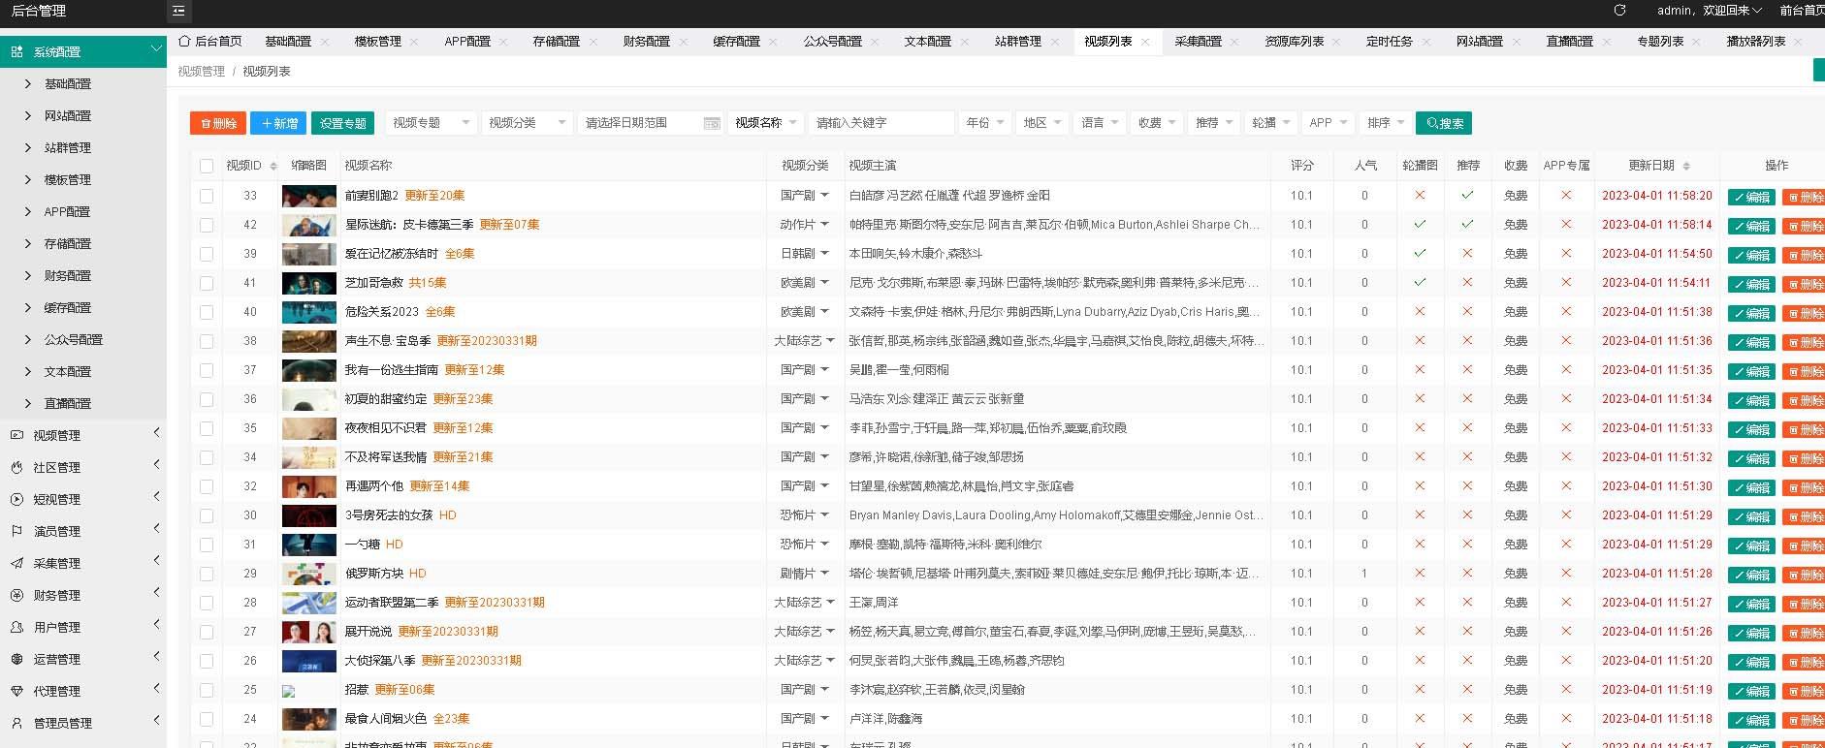Close the 定时任务 tab
1825x748 pixels.
pos(1425,42)
